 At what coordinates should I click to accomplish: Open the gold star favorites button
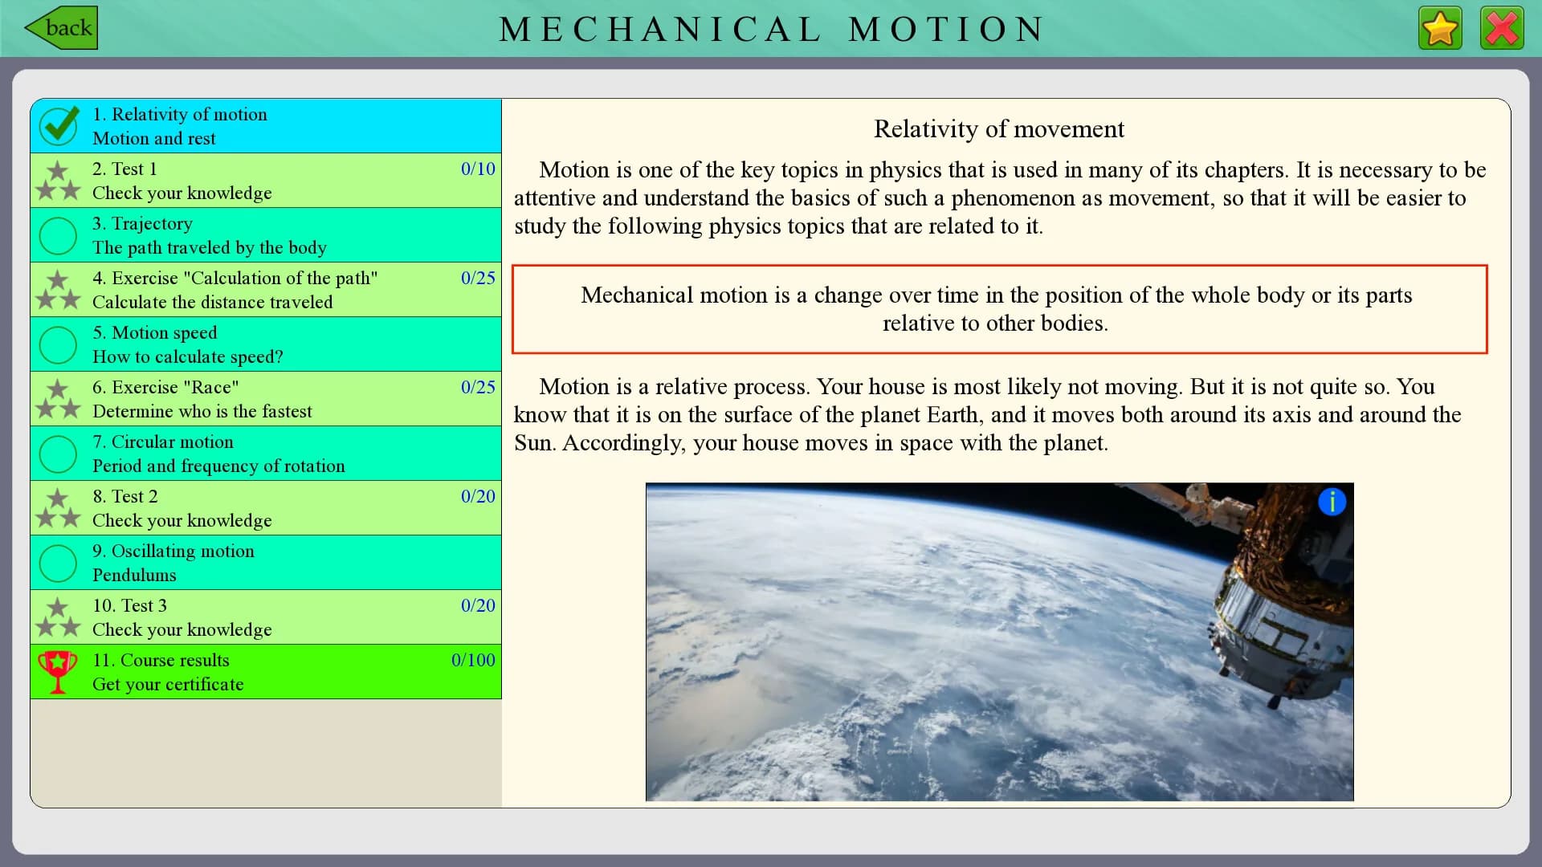(x=1440, y=29)
